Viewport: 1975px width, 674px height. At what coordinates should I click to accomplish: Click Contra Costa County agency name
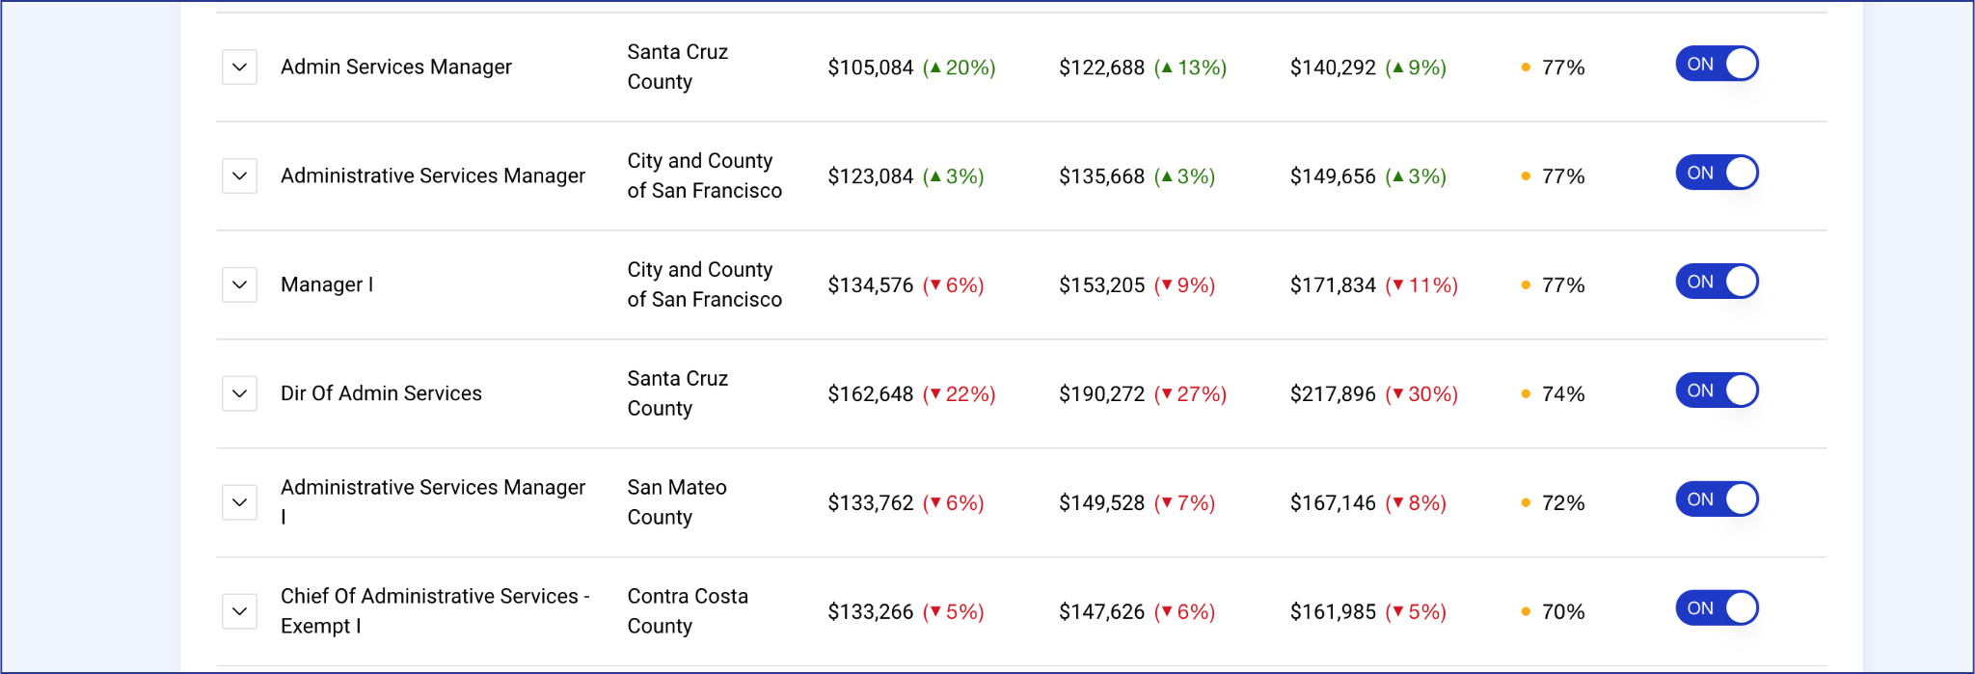pos(688,611)
